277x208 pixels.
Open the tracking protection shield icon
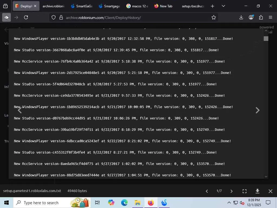54,18
